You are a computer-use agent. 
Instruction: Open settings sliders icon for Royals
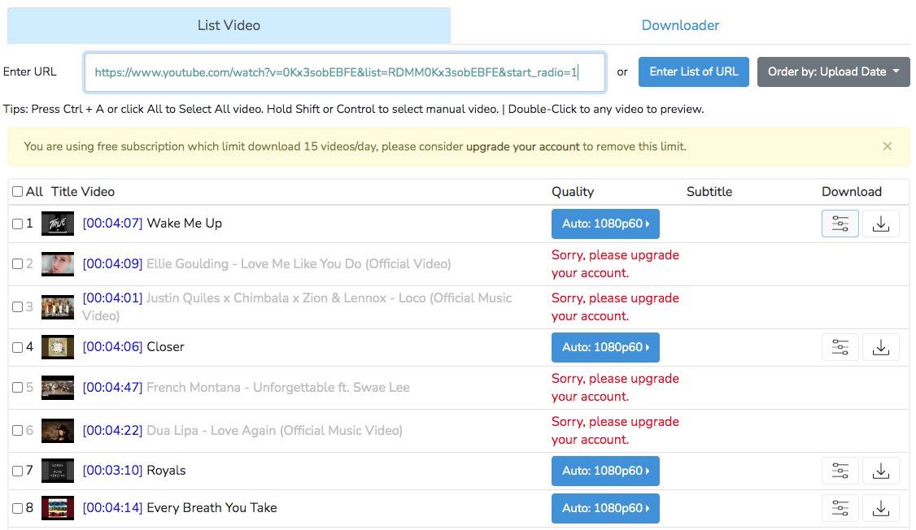coord(840,471)
